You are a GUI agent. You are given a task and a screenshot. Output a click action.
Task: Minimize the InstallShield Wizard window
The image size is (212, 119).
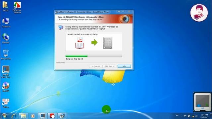[x=119, y=12]
